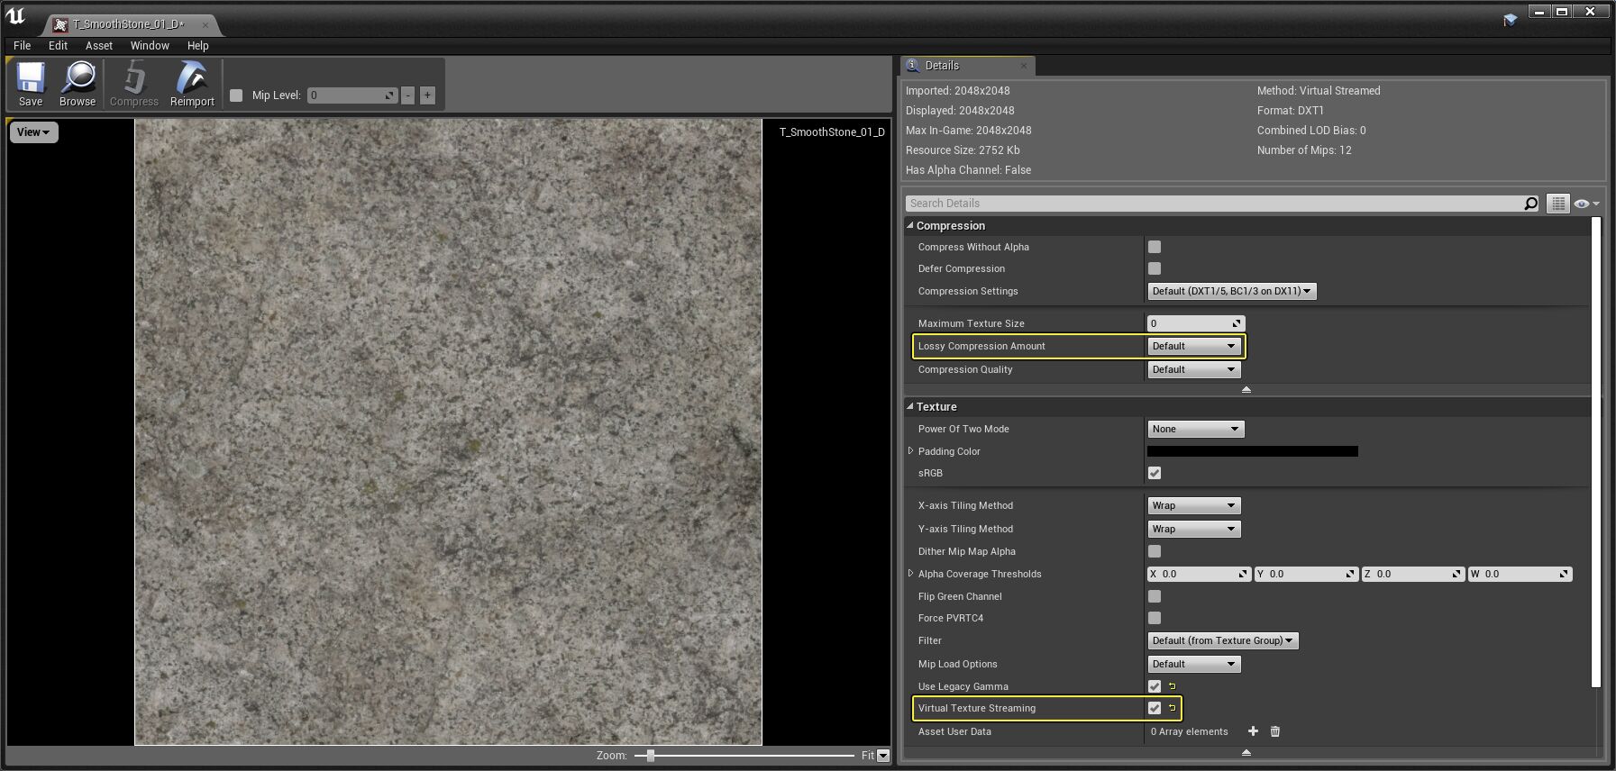
Task: Disable Virtual Texture Streaming checkbox
Action: click(x=1155, y=708)
